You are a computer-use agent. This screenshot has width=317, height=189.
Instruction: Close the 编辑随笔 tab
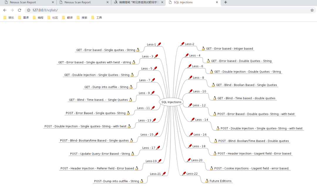162,2
